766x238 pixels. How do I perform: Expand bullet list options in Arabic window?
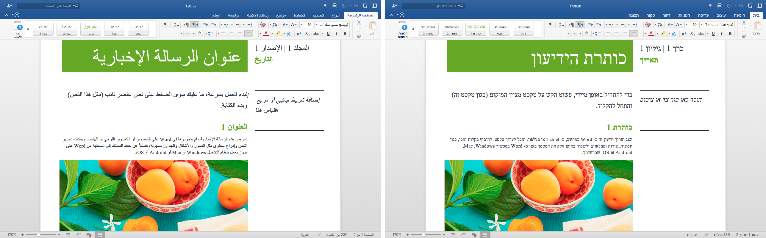tap(244, 25)
